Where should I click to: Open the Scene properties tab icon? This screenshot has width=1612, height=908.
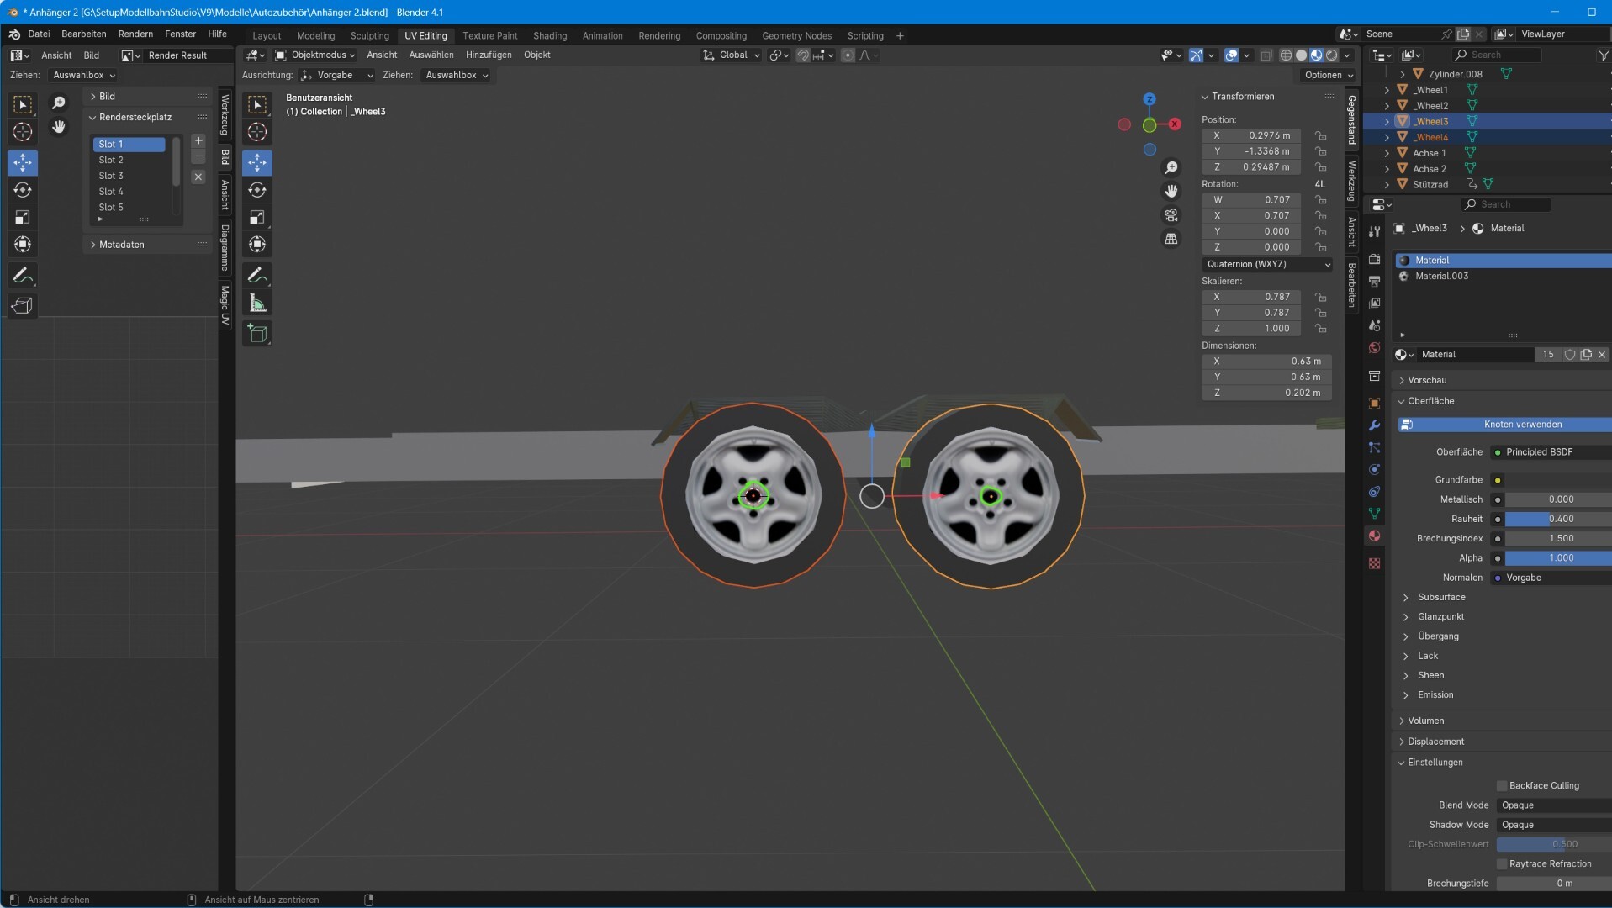pyautogui.click(x=1374, y=325)
